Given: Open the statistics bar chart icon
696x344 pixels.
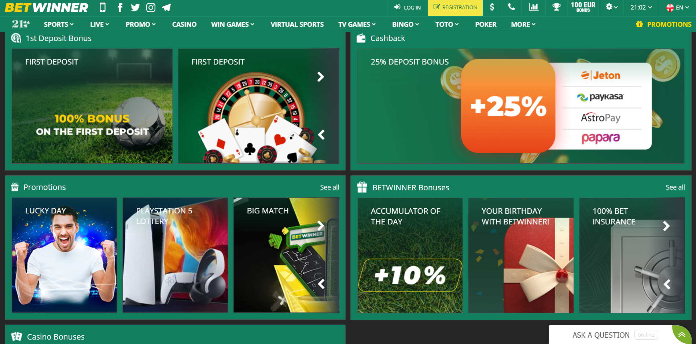Looking at the screenshot, I should 534,7.
